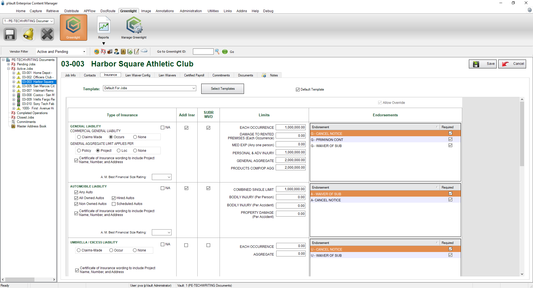Click the road barrier jobs toolbar icon
This screenshot has height=288, width=533.
point(103,52)
